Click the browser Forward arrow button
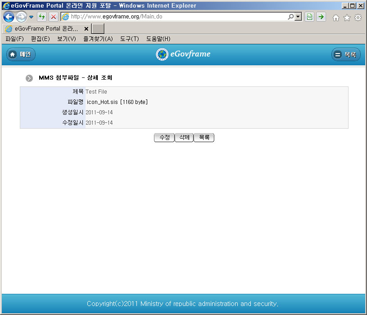 pyautogui.click(x=21, y=17)
